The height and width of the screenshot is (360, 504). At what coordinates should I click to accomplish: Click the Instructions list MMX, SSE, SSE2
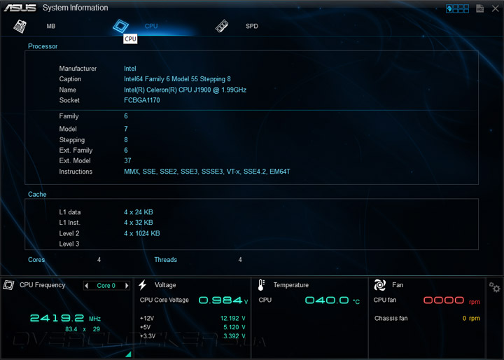(x=207, y=172)
